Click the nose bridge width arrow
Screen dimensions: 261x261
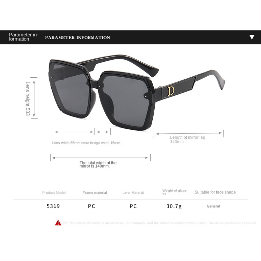click(x=102, y=132)
